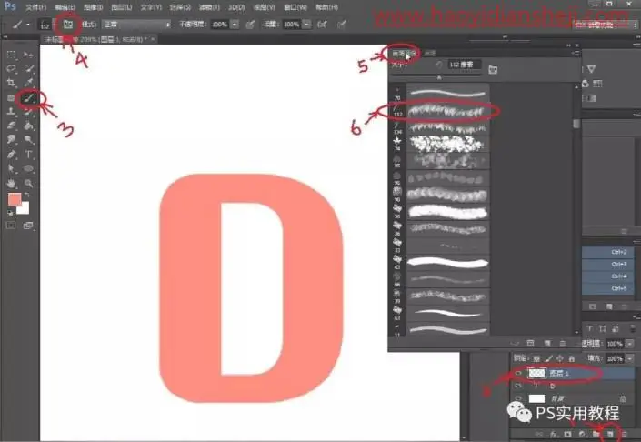641x442 pixels.
Task: Select the Lasso tool
Action: [x=11, y=69]
